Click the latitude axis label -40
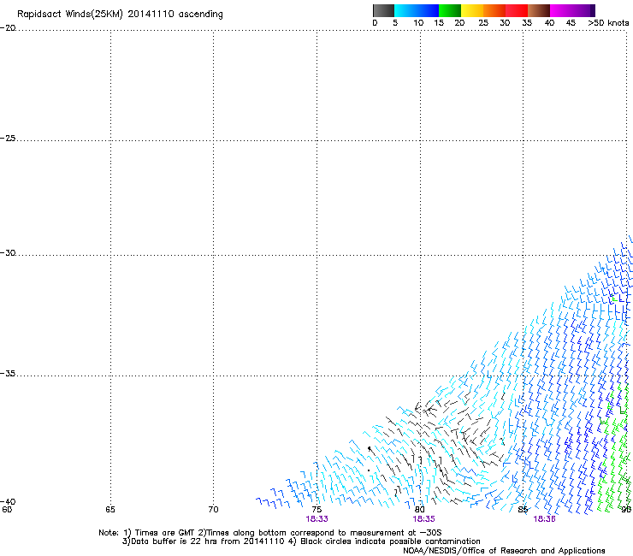 coord(8,502)
